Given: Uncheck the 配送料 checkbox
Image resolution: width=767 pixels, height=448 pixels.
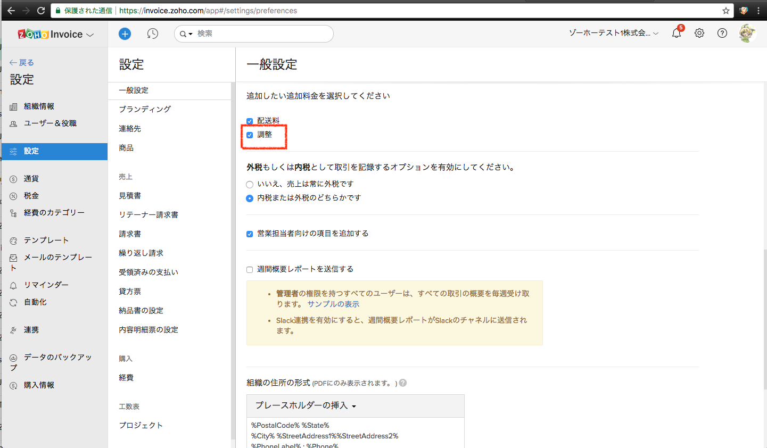Looking at the screenshot, I should click(250, 121).
